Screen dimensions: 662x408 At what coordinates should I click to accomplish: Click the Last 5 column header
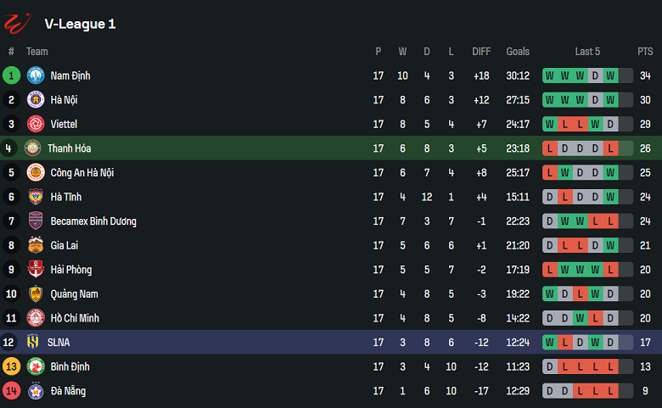tap(587, 52)
